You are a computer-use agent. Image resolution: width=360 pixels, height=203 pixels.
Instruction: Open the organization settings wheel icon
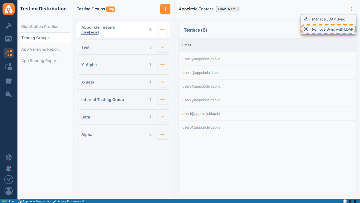[x=9, y=157]
